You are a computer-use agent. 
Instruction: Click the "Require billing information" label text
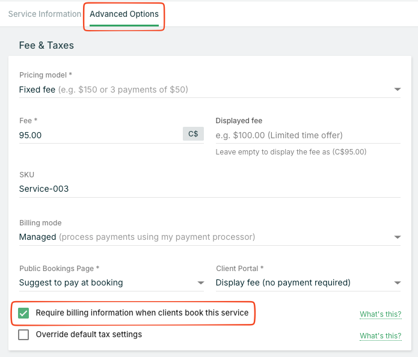click(142, 313)
